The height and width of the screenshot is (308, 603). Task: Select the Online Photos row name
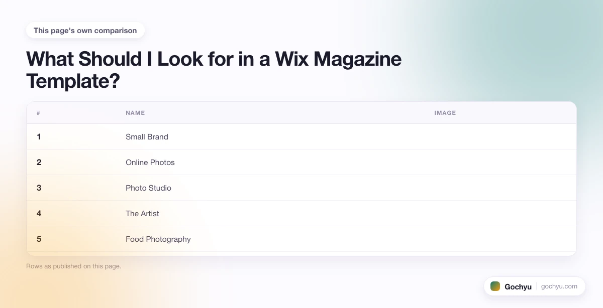(150, 162)
